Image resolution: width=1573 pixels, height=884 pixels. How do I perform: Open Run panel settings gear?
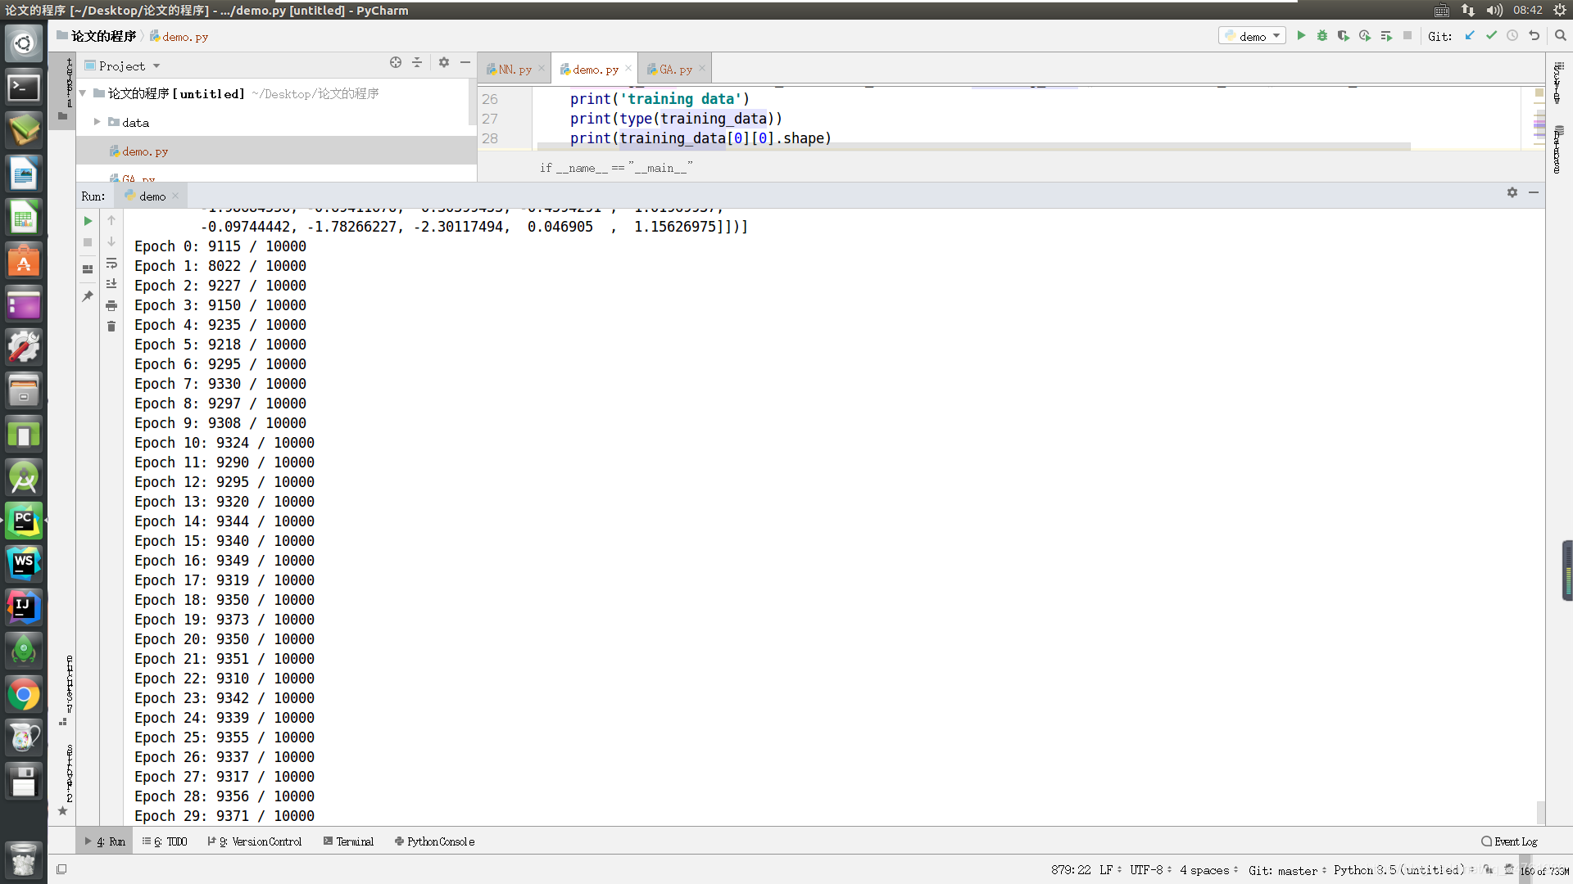tap(1512, 192)
